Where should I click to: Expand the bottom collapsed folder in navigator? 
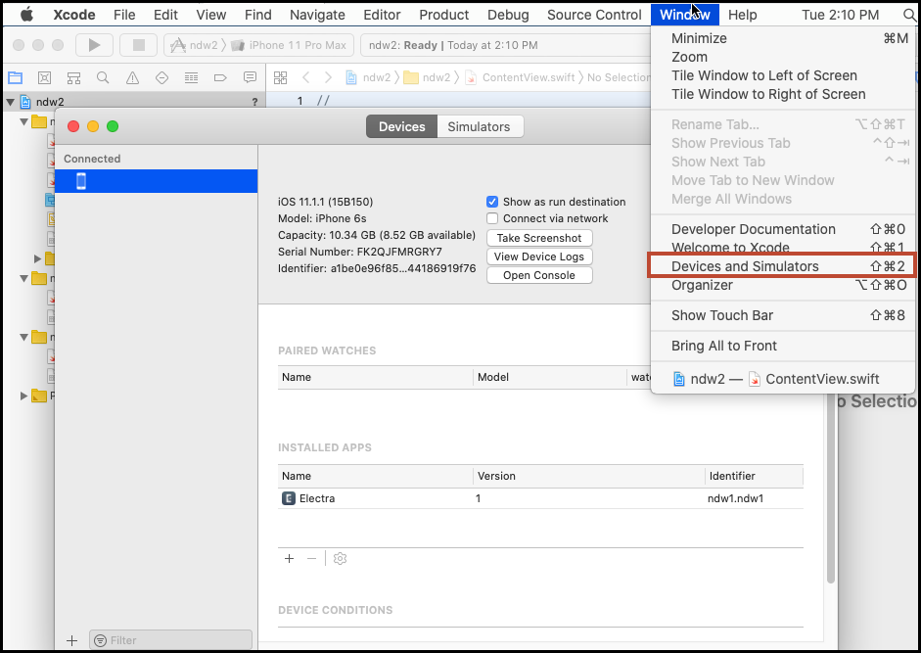(23, 396)
